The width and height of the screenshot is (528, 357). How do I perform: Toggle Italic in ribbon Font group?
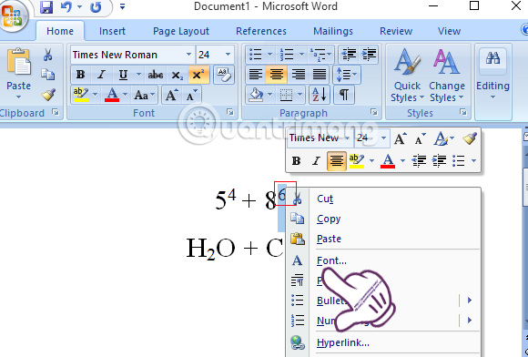coord(101,75)
